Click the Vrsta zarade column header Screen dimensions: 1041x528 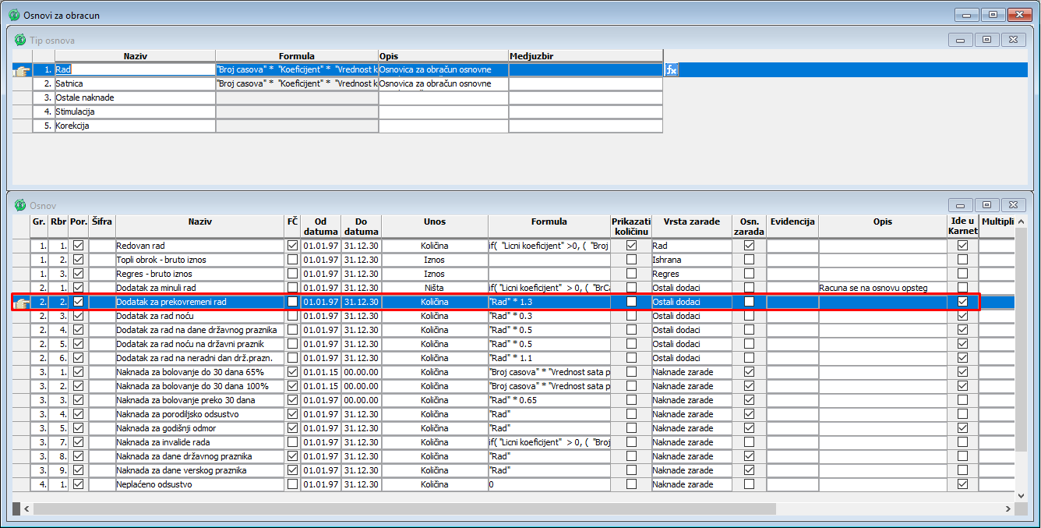point(691,221)
